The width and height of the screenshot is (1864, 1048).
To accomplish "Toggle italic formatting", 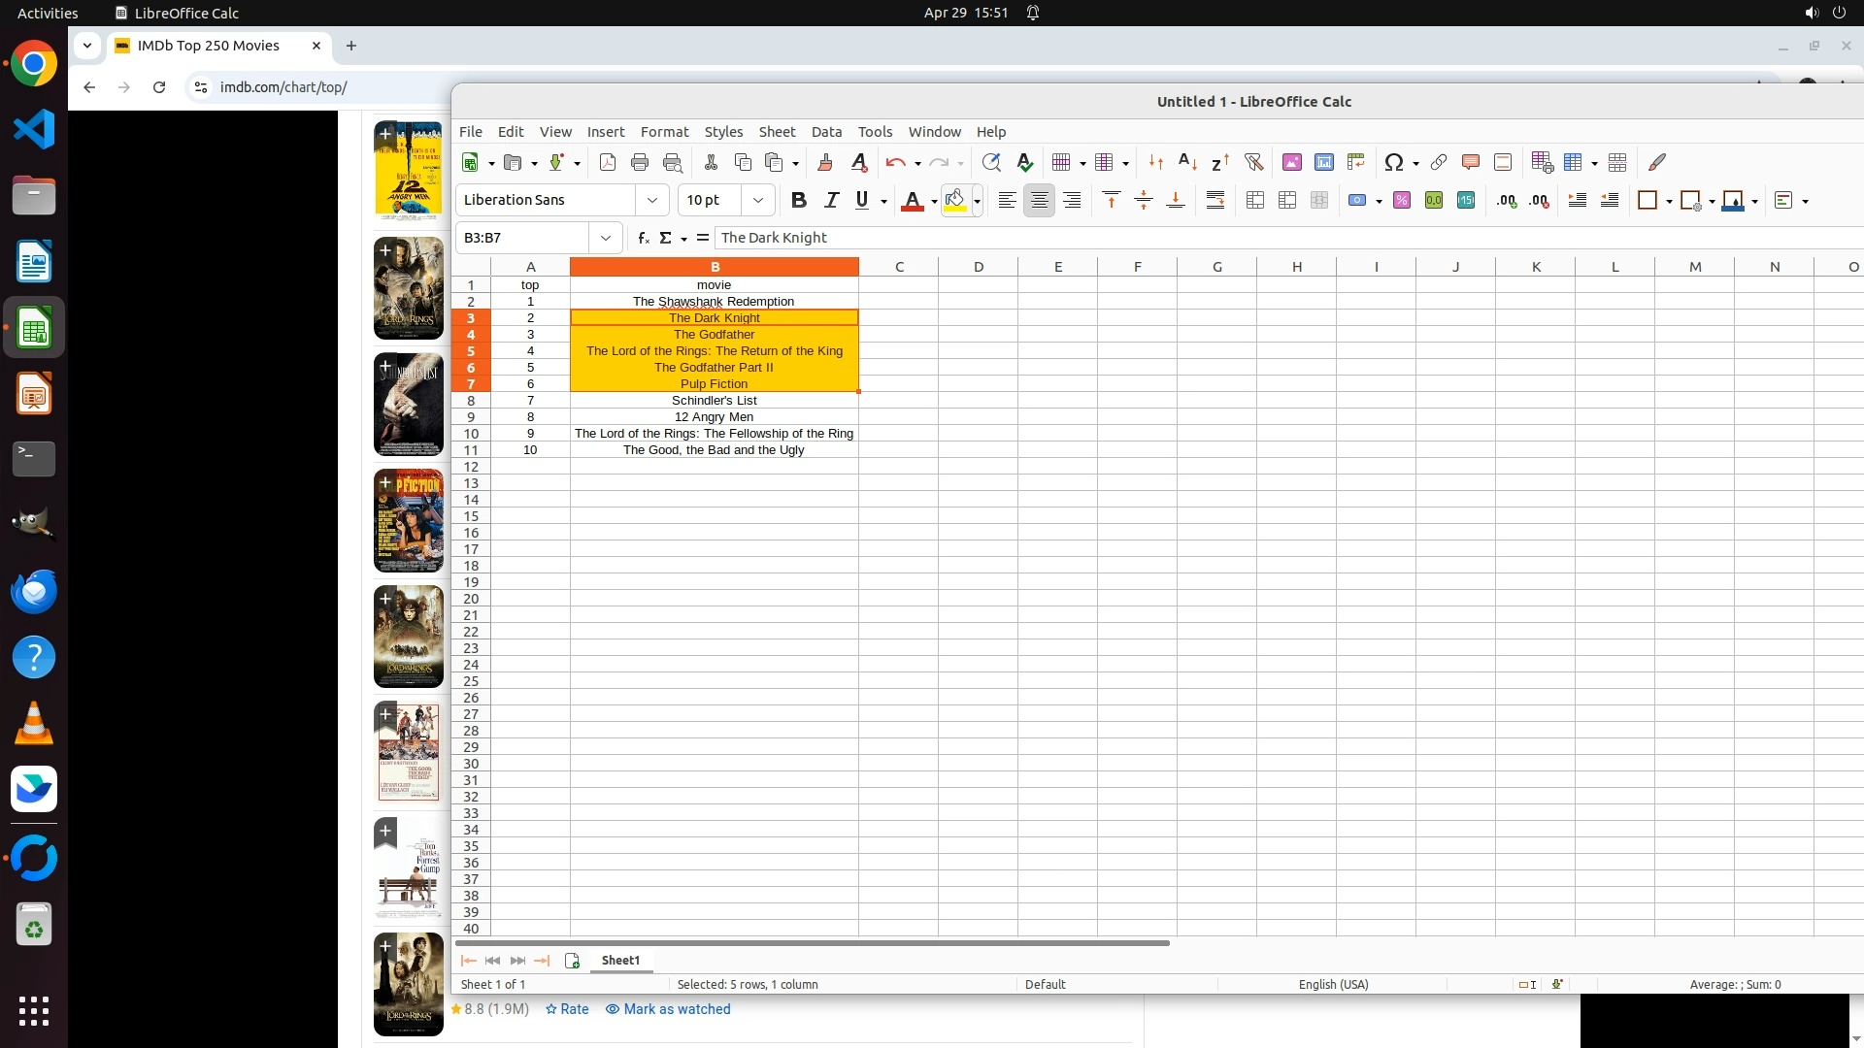I will point(831,200).
